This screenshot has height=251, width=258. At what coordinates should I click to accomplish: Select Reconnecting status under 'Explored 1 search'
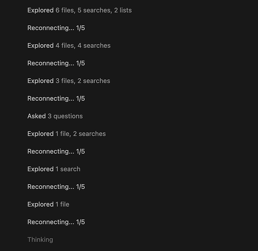pos(56,187)
